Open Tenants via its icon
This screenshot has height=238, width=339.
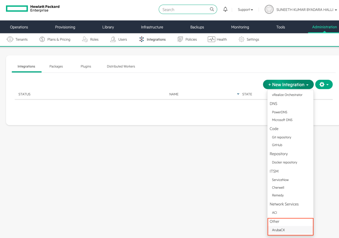click(x=10, y=39)
